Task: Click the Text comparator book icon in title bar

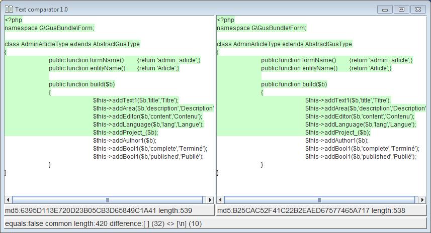Action: (9, 9)
